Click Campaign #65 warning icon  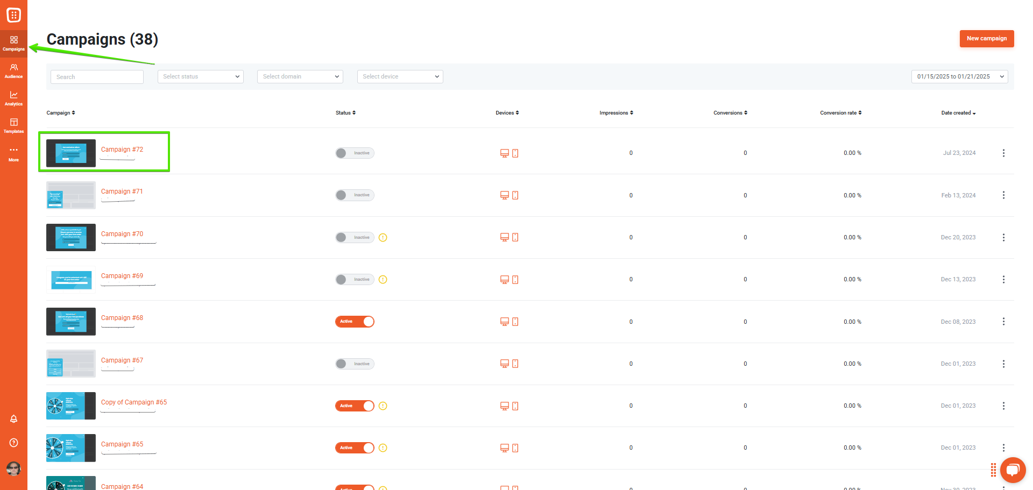(x=383, y=448)
